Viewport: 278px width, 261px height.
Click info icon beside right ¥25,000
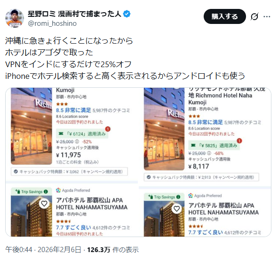pos(209,153)
